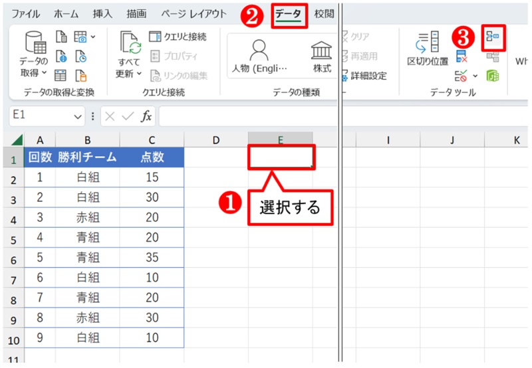This screenshot has width=532, height=368.
Task: Click the Recent Sources clock icon
Action: (80, 56)
